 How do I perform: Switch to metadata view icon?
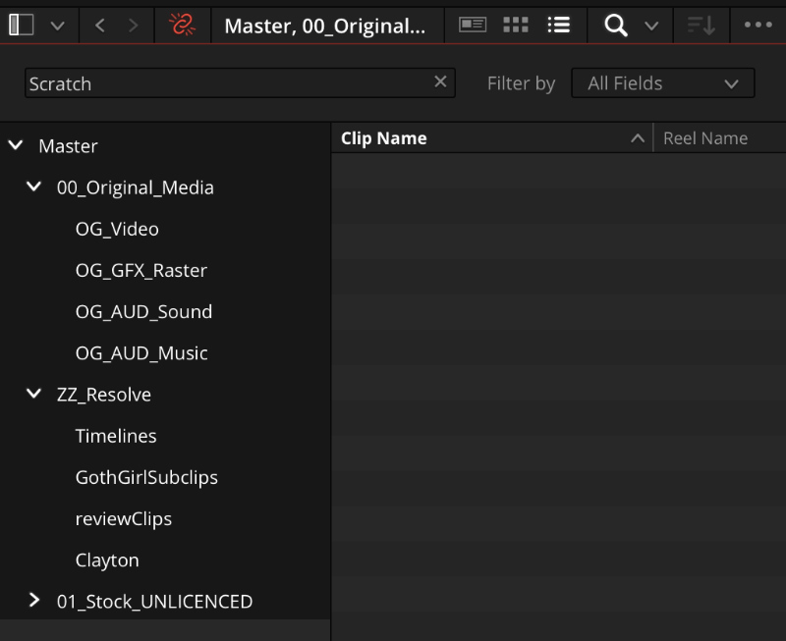coord(473,24)
